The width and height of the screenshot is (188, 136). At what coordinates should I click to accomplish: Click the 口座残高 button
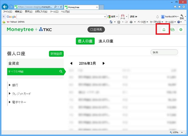[x=96, y=29]
